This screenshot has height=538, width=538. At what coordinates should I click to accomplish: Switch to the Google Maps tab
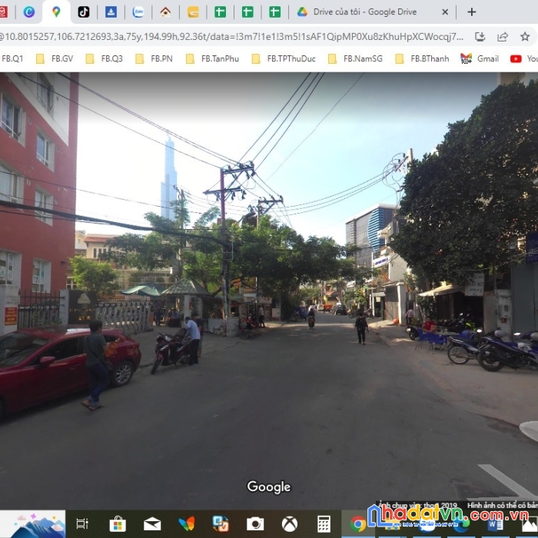[56, 12]
